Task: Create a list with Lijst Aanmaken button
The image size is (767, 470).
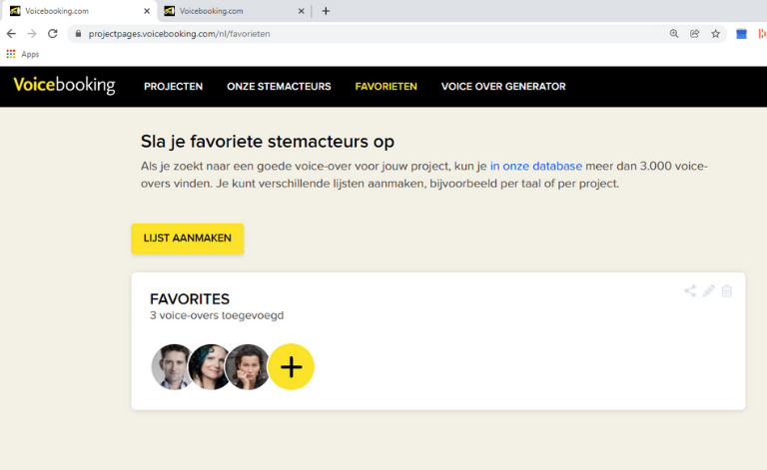Action: point(188,238)
